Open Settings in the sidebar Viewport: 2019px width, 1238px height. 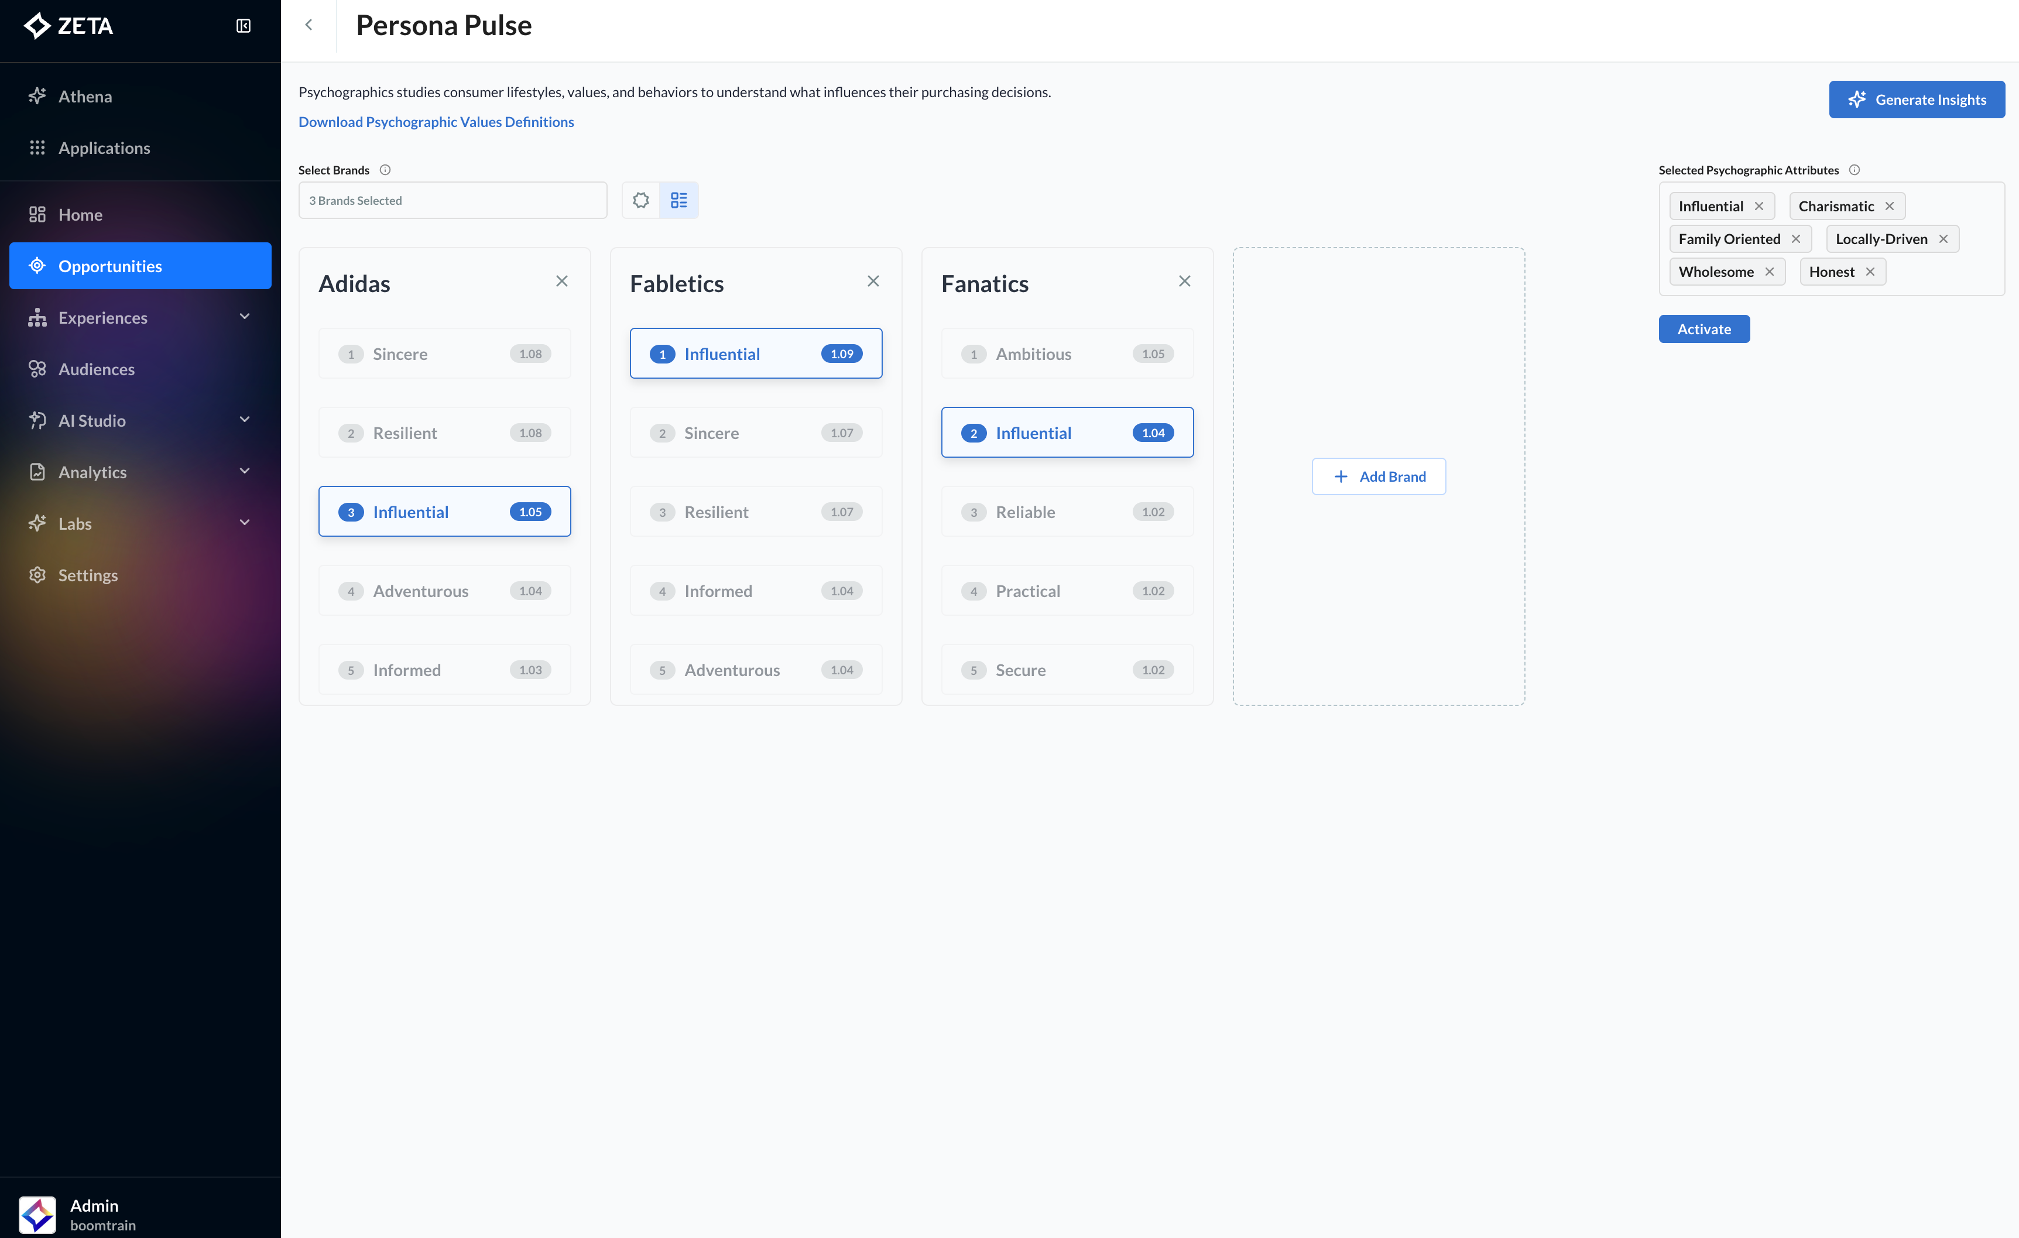point(140,575)
